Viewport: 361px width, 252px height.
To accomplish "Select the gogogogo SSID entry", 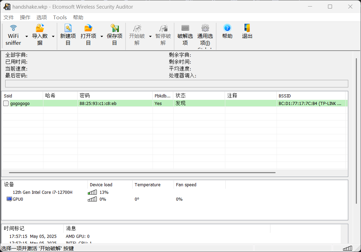I will (x=20, y=103).
